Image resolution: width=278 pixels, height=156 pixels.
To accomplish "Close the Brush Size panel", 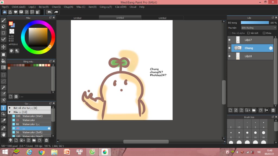I will [x=276, y=117].
